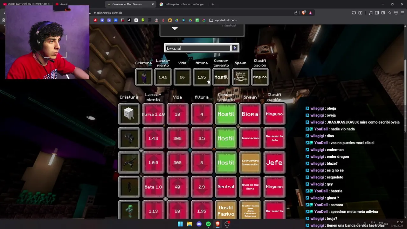Click chat message 'ender dragon'
407x229 pixels.
pos(338,156)
